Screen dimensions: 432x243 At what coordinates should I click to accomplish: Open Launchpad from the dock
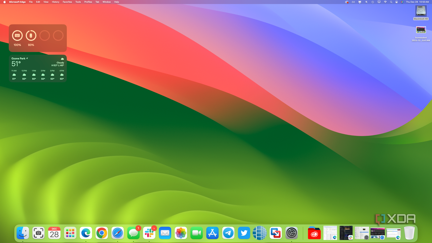[x=70, y=233]
